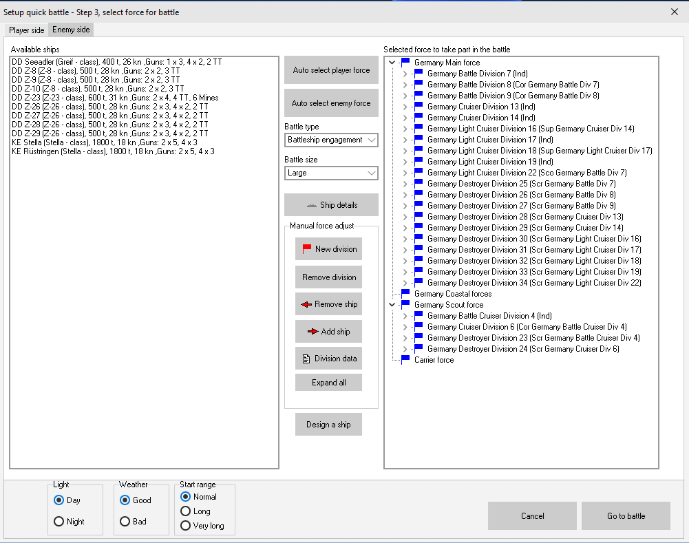Click flag icon of Germany Battle Division 7
The height and width of the screenshot is (543, 689).
pyautogui.click(x=418, y=73)
